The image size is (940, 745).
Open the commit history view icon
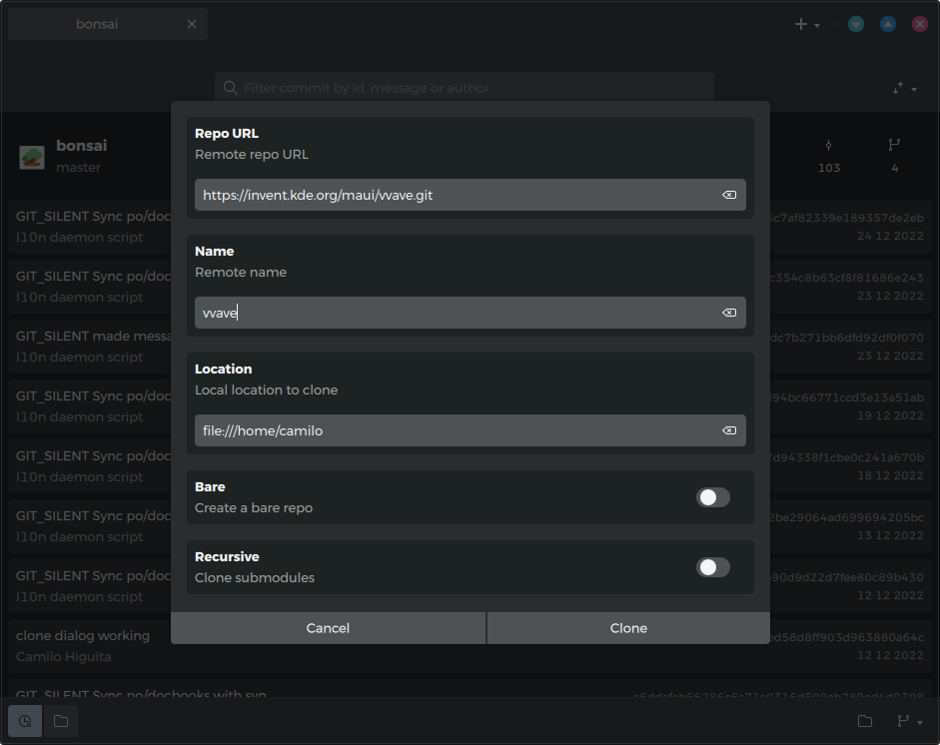(25, 721)
